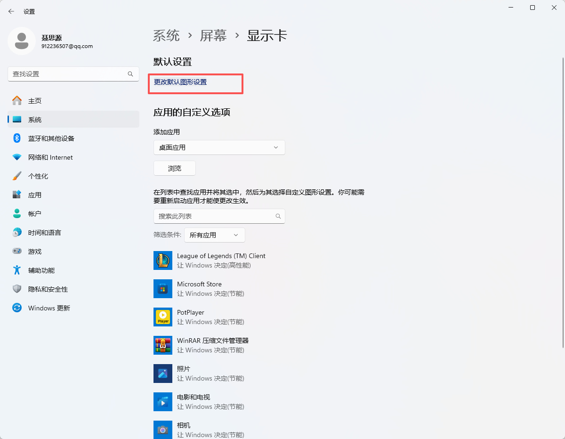Click email 912236507@qq.com
Image resolution: width=565 pixels, height=439 pixels.
pyautogui.click(x=67, y=47)
